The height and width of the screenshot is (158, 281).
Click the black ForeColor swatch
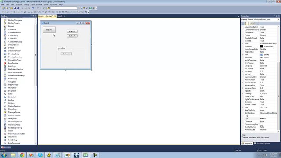coord(262,47)
